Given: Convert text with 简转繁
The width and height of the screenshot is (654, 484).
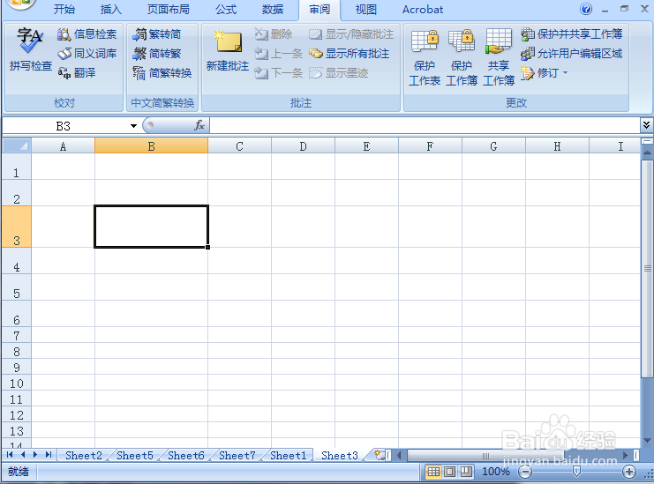Looking at the screenshot, I should [157, 53].
